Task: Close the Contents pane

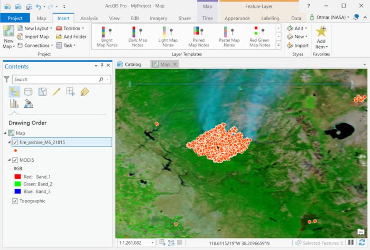Action: tap(108, 65)
